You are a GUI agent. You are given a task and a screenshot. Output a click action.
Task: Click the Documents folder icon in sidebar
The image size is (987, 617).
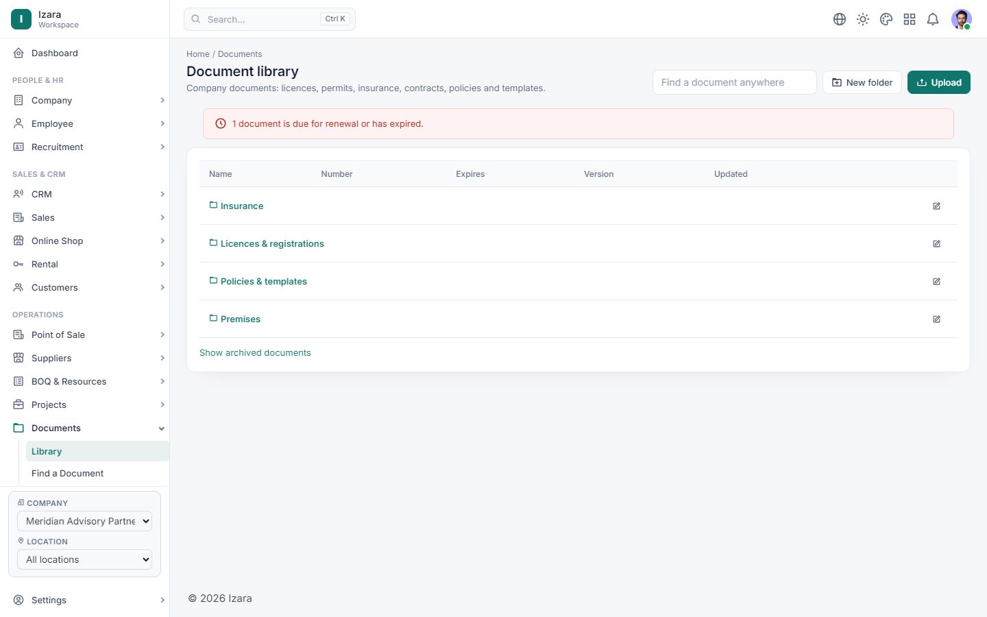[x=19, y=428]
